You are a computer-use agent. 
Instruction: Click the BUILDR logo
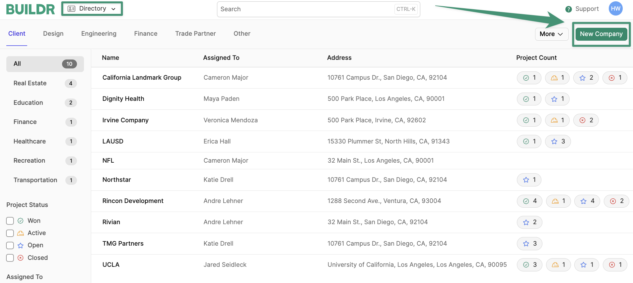(x=31, y=9)
